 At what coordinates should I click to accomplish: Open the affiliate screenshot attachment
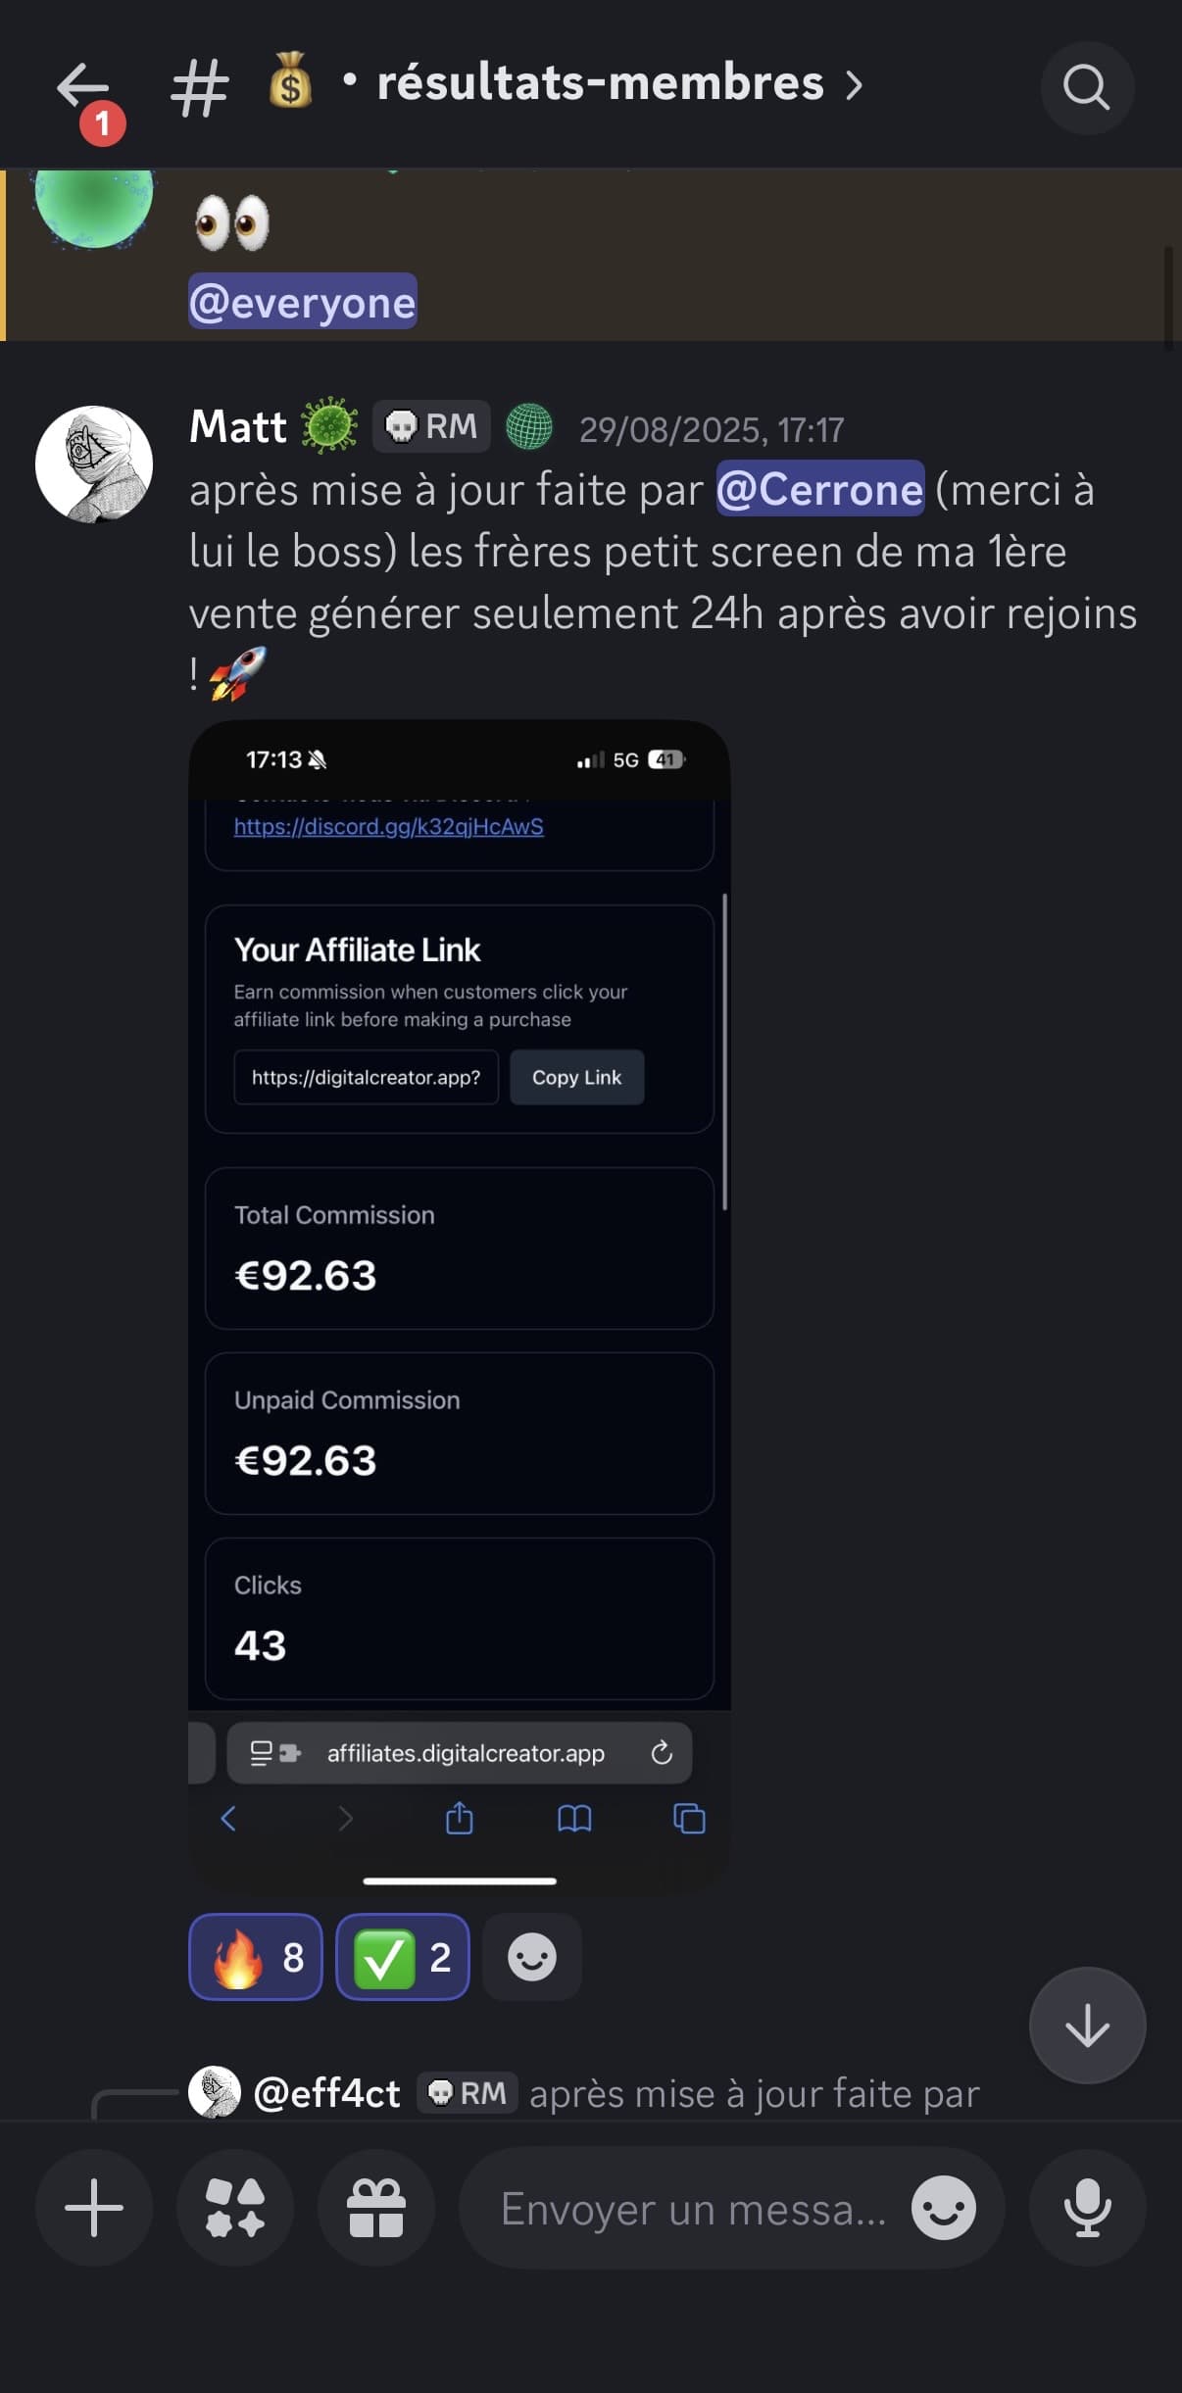[x=459, y=1303]
